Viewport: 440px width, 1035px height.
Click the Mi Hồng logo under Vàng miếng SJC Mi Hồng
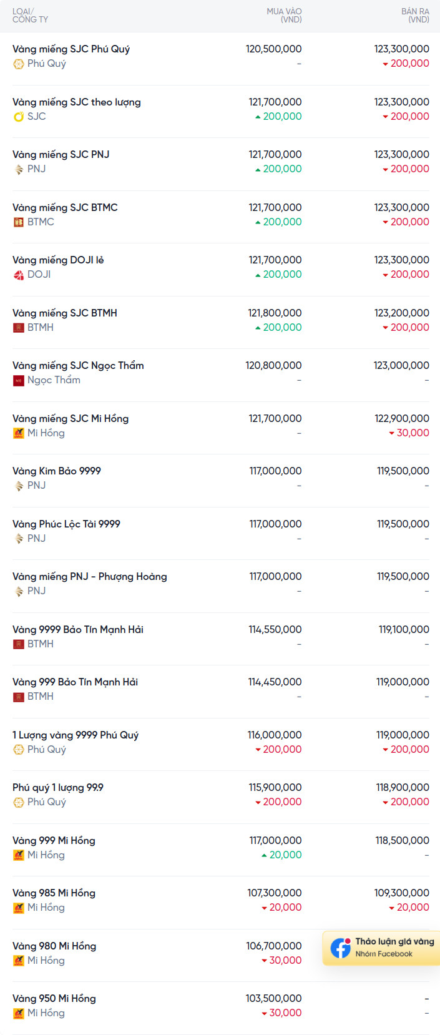click(x=19, y=433)
